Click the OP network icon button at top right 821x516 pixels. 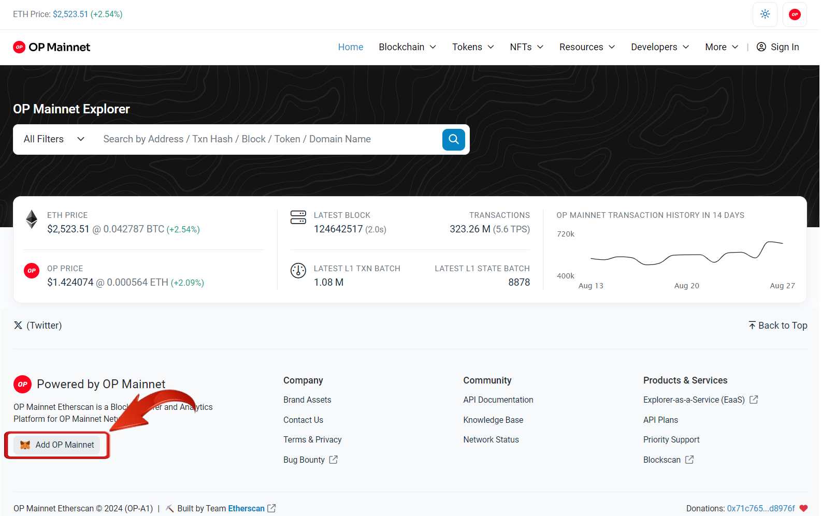[x=795, y=14]
